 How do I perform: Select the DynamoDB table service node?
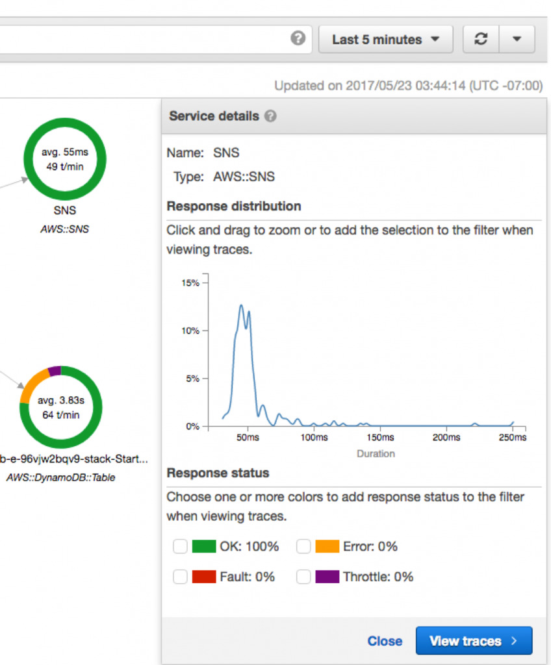pyautogui.click(x=60, y=407)
